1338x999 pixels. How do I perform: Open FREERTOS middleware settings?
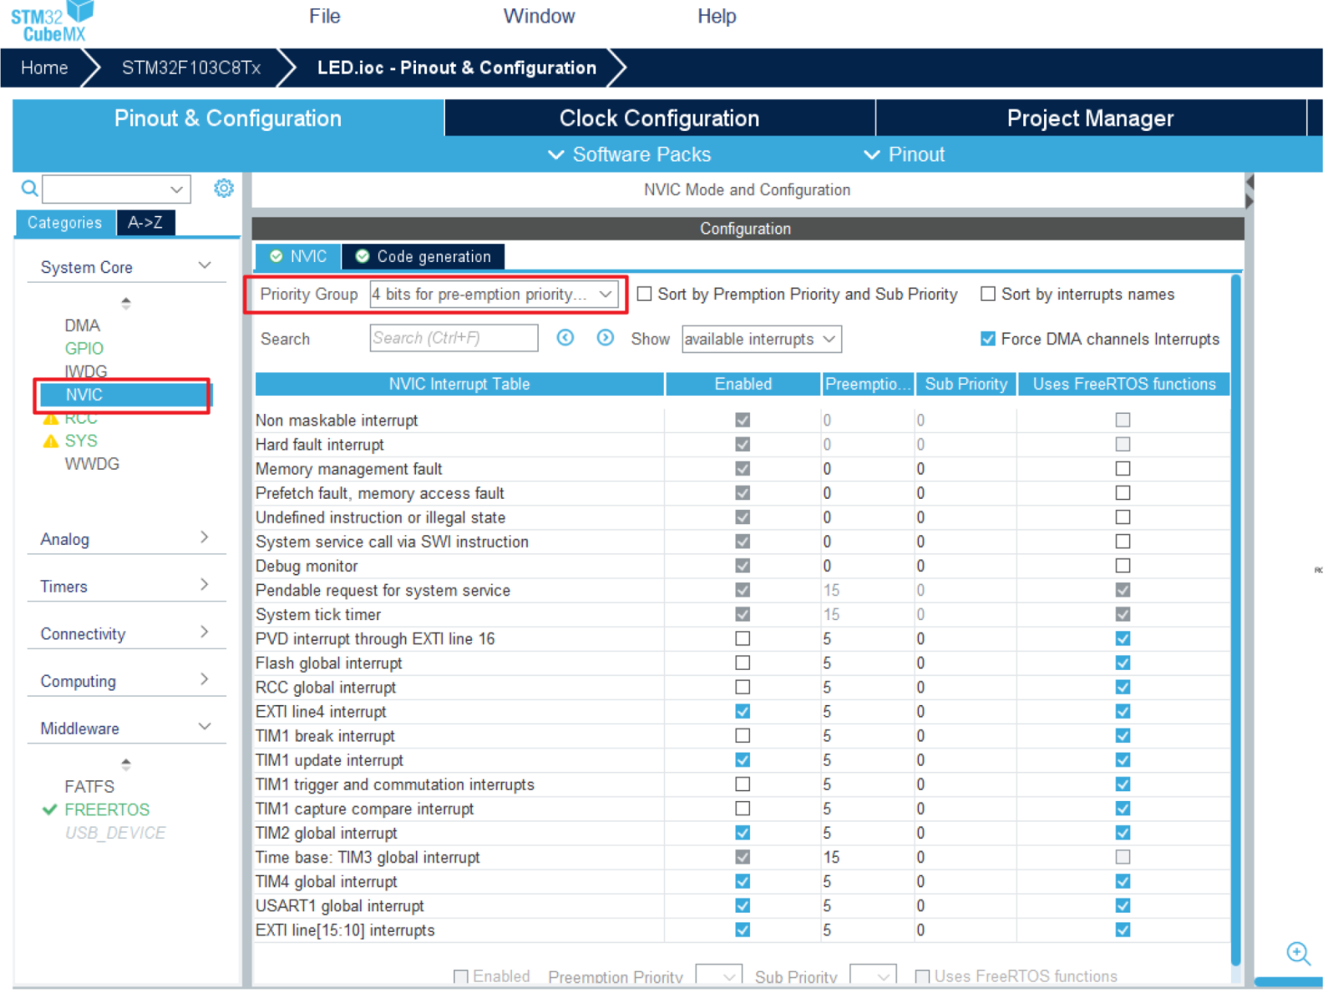[107, 810]
